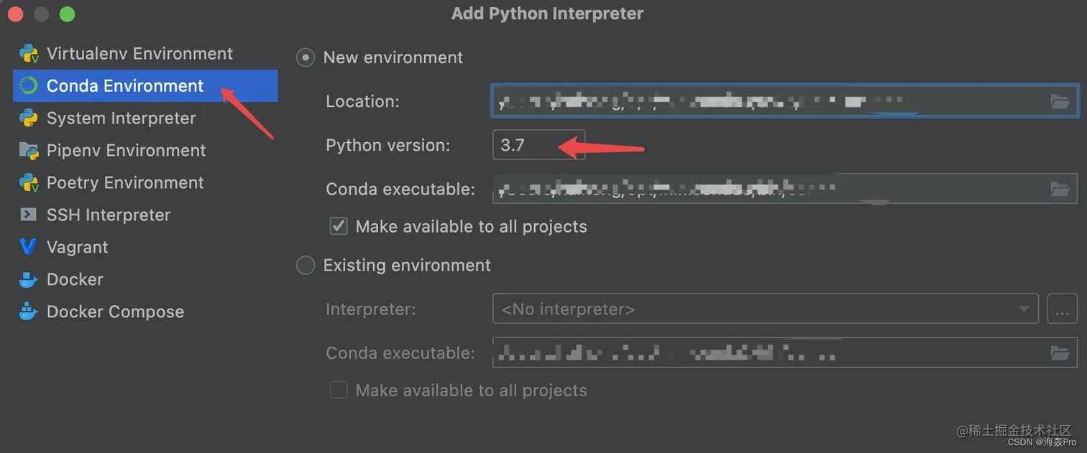Choose SSH Interpreter from the list
Screen dimensions: 1087x453
[x=108, y=215]
